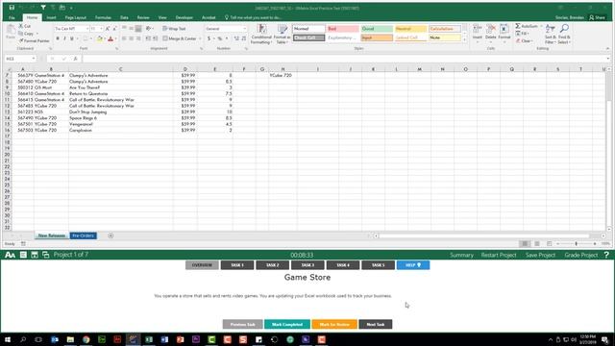615x346 pixels.
Task: Click the Insert Function fx button
Action: [x=75, y=59]
